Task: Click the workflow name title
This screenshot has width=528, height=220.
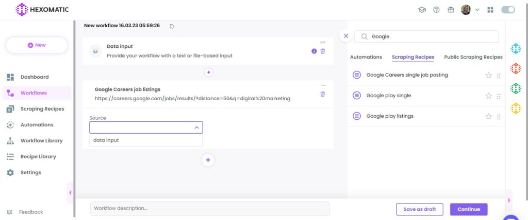Action: [122, 26]
